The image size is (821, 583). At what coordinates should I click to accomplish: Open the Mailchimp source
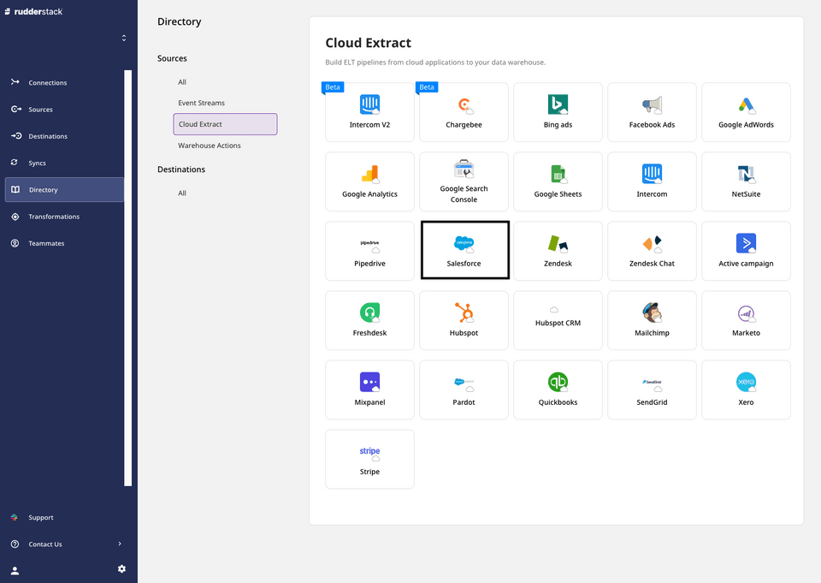point(652,320)
